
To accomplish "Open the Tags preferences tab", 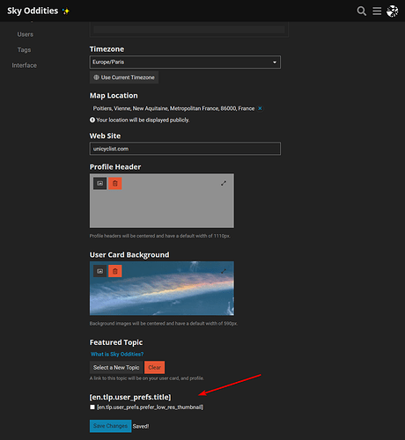I will click(x=24, y=50).
